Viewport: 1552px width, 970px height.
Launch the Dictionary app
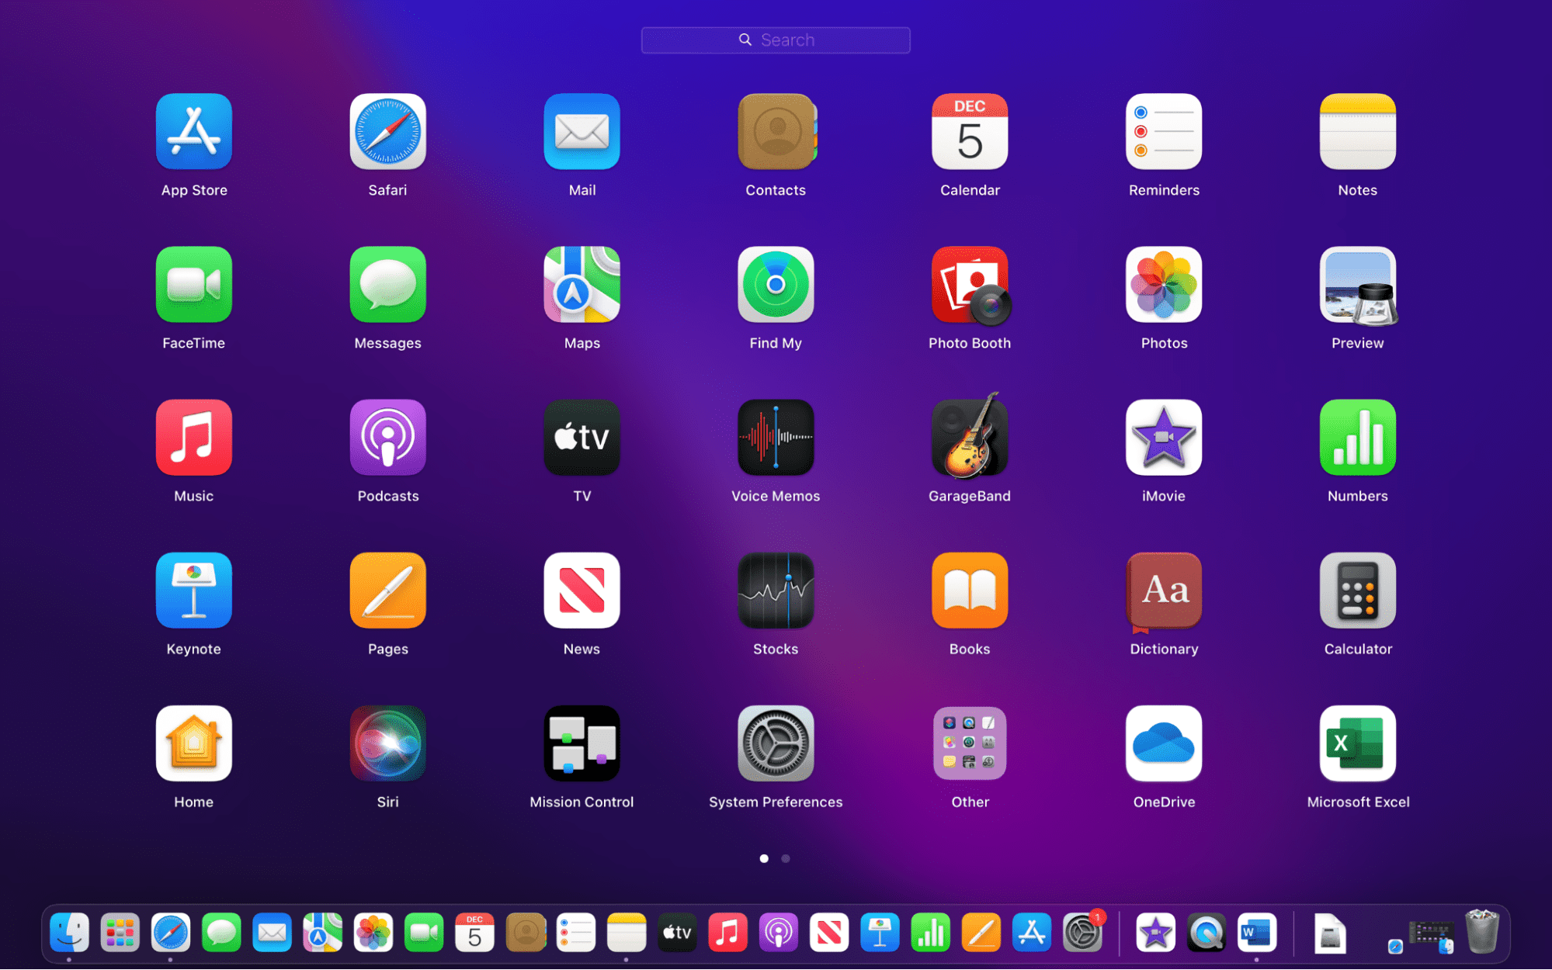tap(1164, 592)
